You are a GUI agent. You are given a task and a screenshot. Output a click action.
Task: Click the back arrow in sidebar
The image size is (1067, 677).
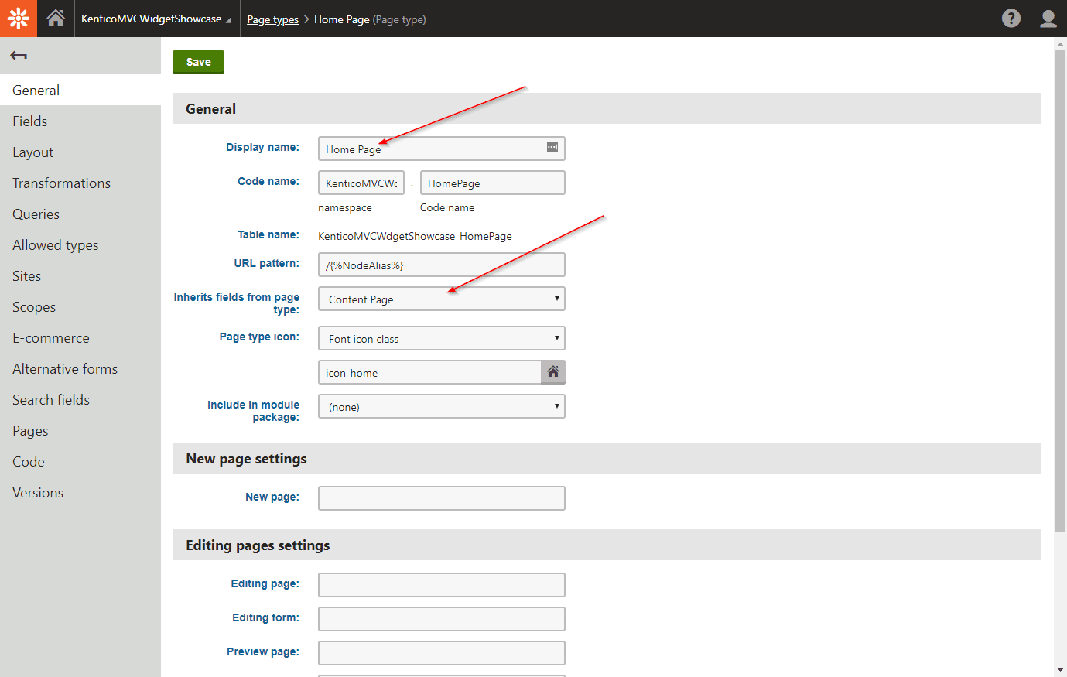pos(19,56)
